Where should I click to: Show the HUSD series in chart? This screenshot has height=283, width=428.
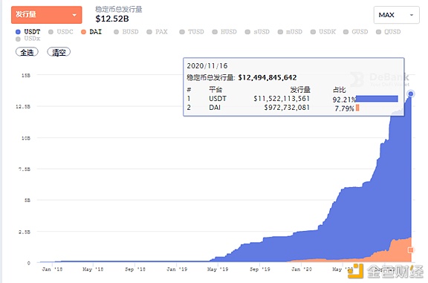pos(224,32)
